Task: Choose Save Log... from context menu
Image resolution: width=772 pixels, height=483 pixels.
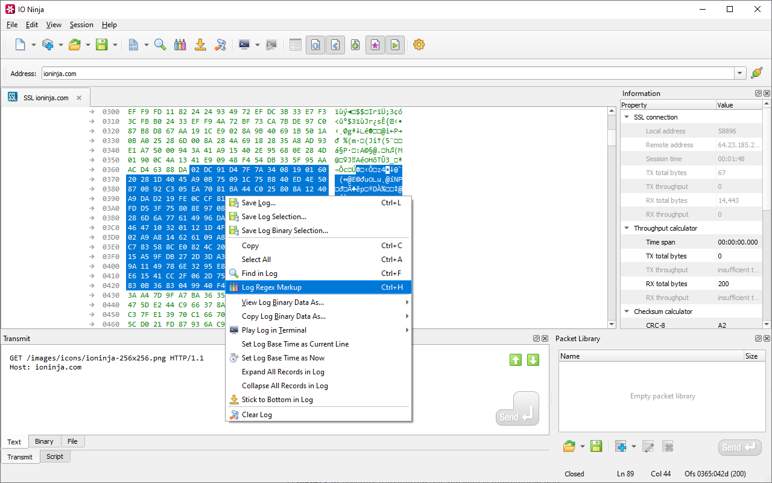Action: point(318,203)
